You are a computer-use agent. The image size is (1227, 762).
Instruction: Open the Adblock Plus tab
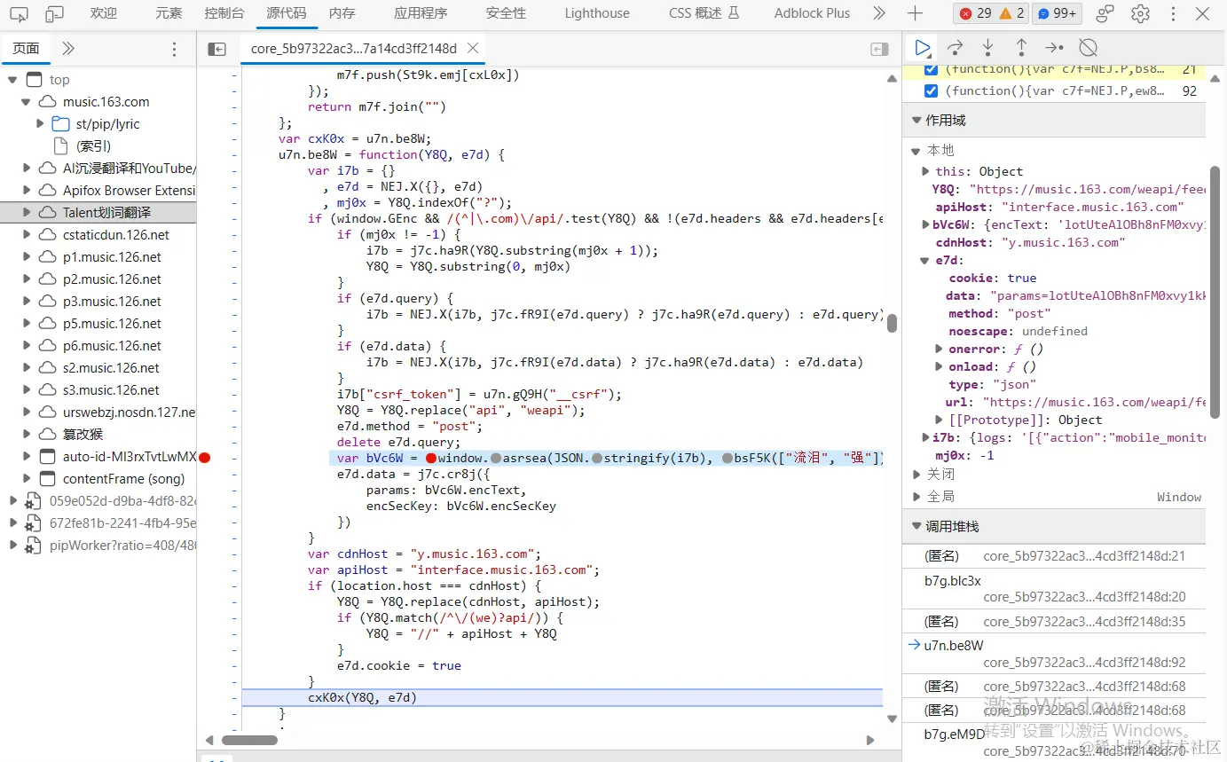click(812, 13)
